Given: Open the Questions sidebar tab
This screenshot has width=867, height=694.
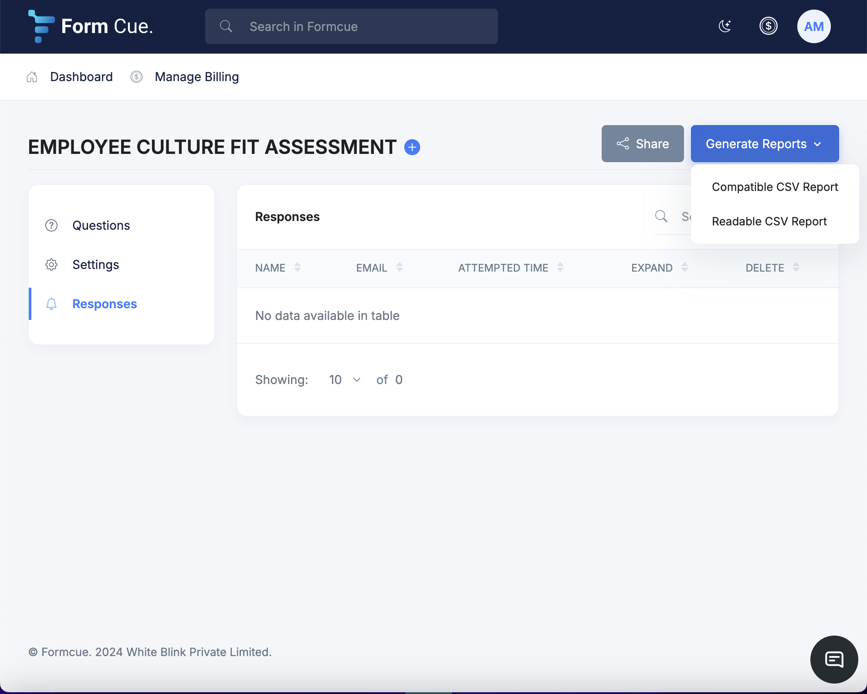Looking at the screenshot, I should [101, 225].
